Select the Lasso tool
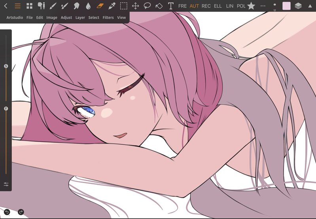 coord(147,6)
